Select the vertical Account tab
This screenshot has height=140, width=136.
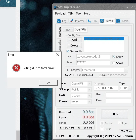(x=59, y=32)
